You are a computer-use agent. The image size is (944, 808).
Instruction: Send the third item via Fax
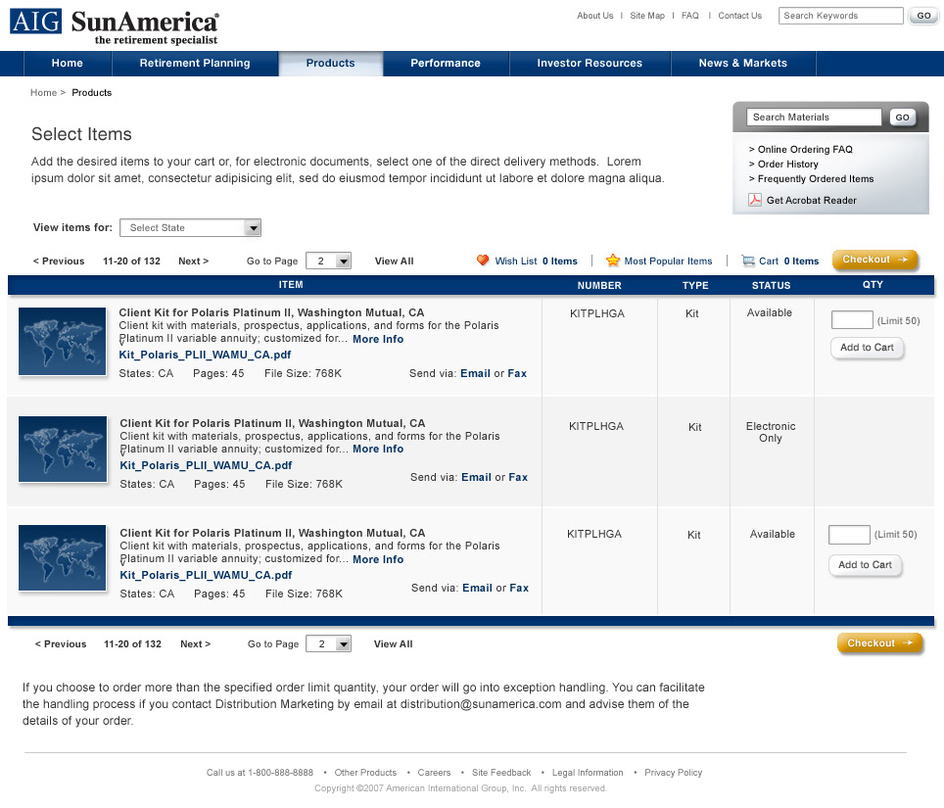pyautogui.click(x=519, y=589)
